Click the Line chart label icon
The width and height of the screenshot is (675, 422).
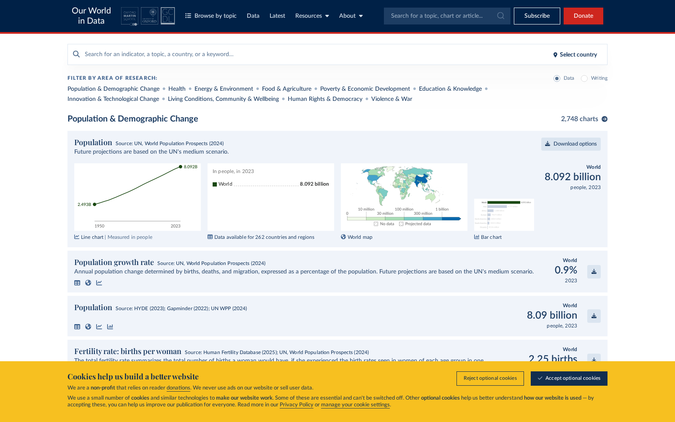pos(77,237)
